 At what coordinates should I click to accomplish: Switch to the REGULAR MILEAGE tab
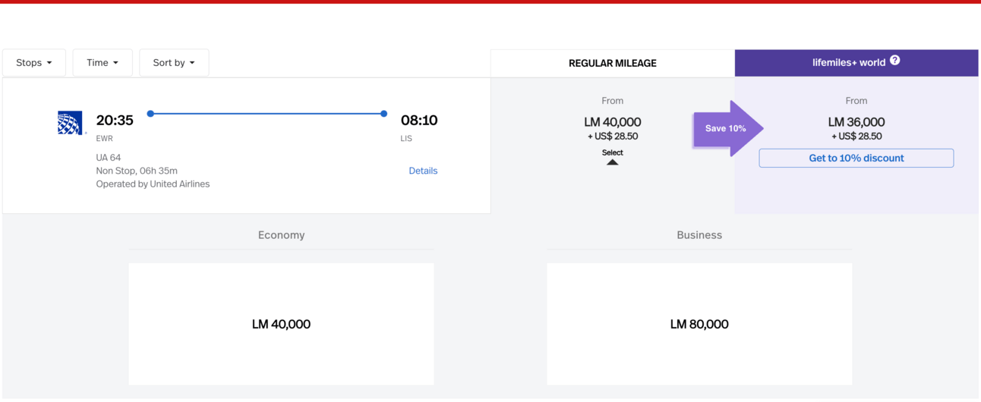point(613,64)
